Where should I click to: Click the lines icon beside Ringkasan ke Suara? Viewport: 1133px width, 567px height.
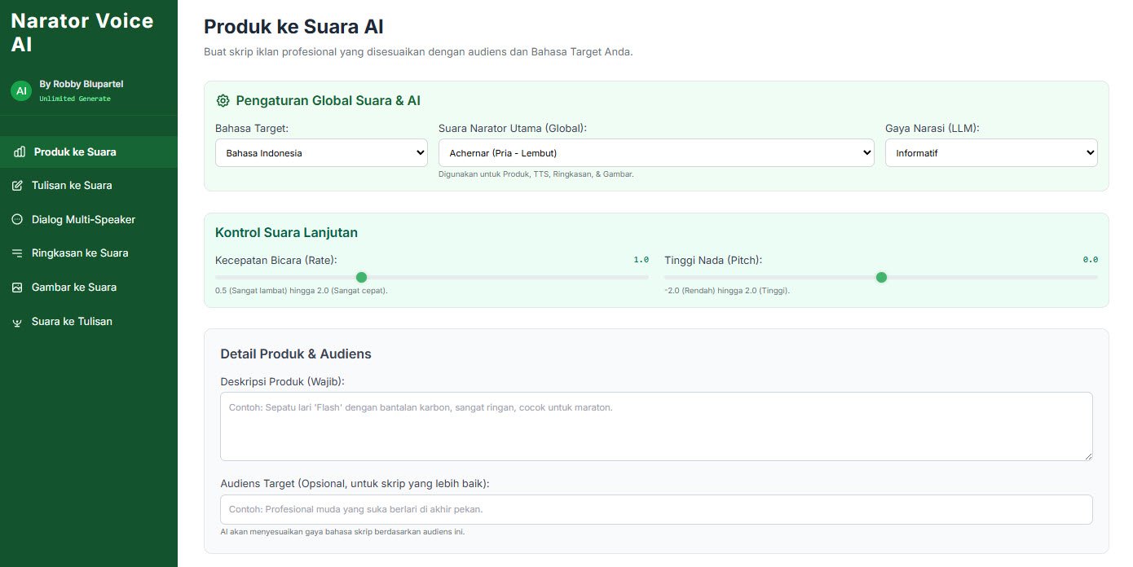pyautogui.click(x=17, y=253)
